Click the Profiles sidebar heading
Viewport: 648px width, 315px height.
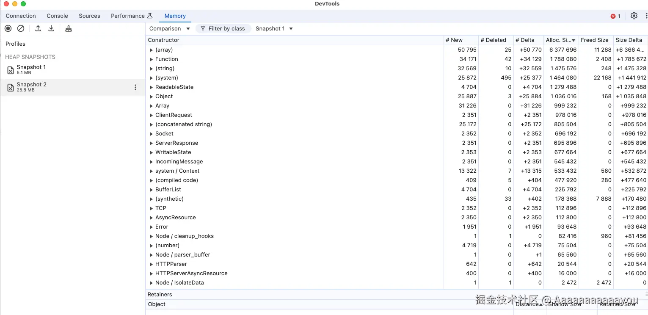point(15,44)
